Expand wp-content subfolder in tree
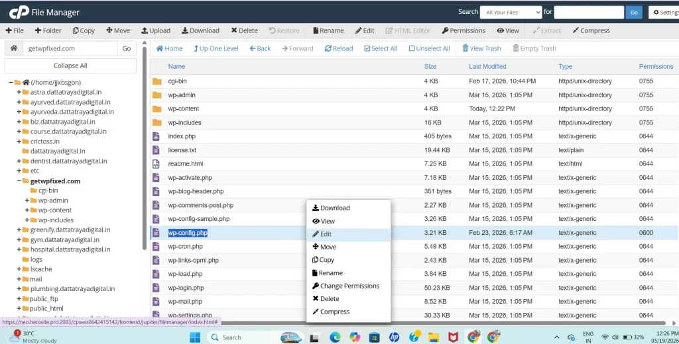 27,210
